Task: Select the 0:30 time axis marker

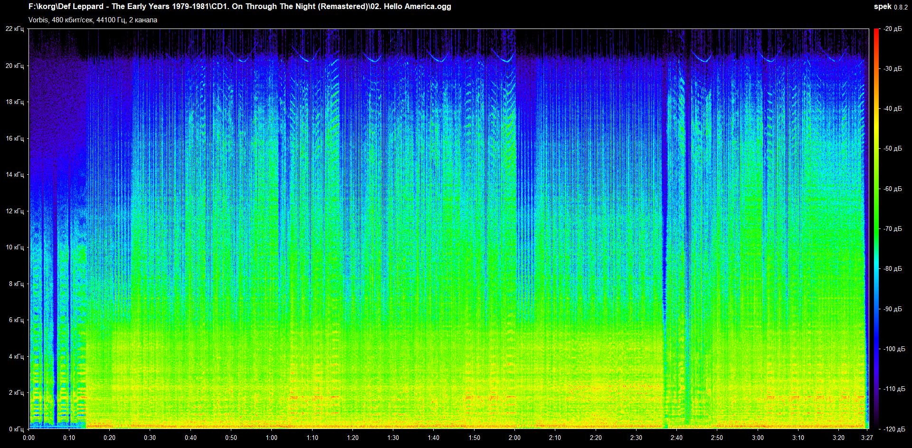Action: (150, 438)
